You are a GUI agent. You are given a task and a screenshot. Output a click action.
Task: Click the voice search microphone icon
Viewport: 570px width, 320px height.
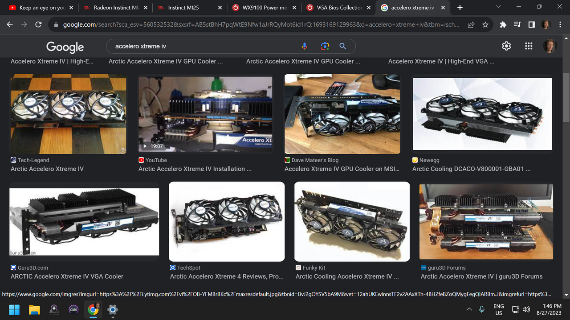coord(305,46)
